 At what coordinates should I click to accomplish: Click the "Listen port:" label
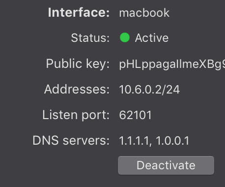point(76,115)
